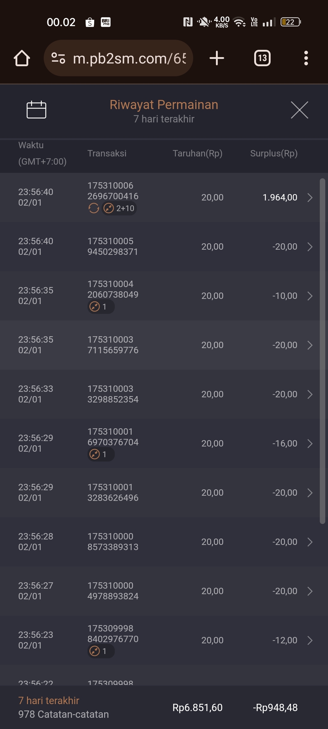The image size is (328, 729).
Task: Click the m.pb2sm.com address bar
Action: click(x=129, y=58)
